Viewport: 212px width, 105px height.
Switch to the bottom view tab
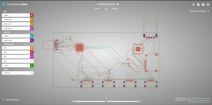pos(115,9)
